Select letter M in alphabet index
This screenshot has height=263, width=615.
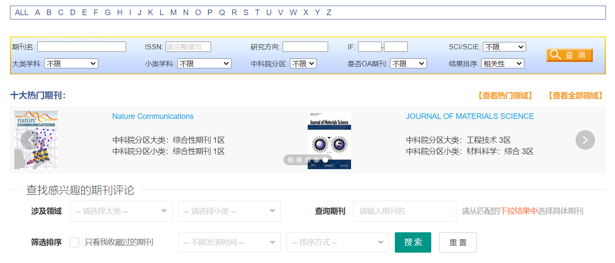(173, 13)
